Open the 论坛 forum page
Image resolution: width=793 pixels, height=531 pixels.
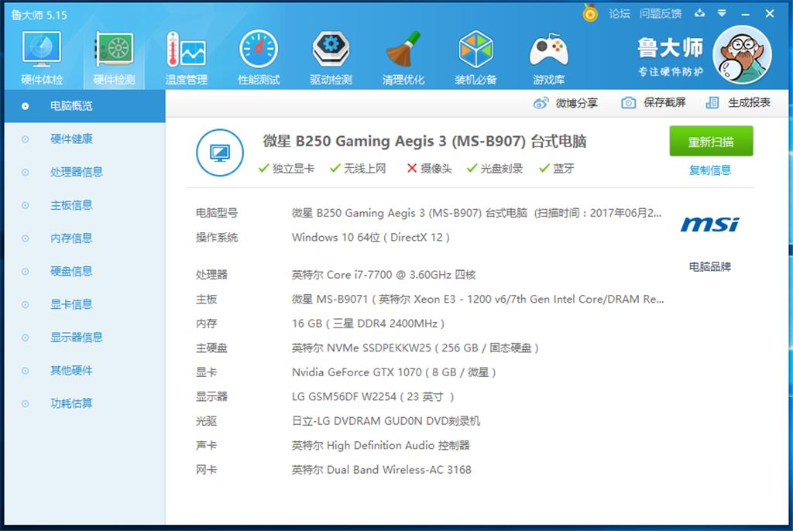(620, 13)
